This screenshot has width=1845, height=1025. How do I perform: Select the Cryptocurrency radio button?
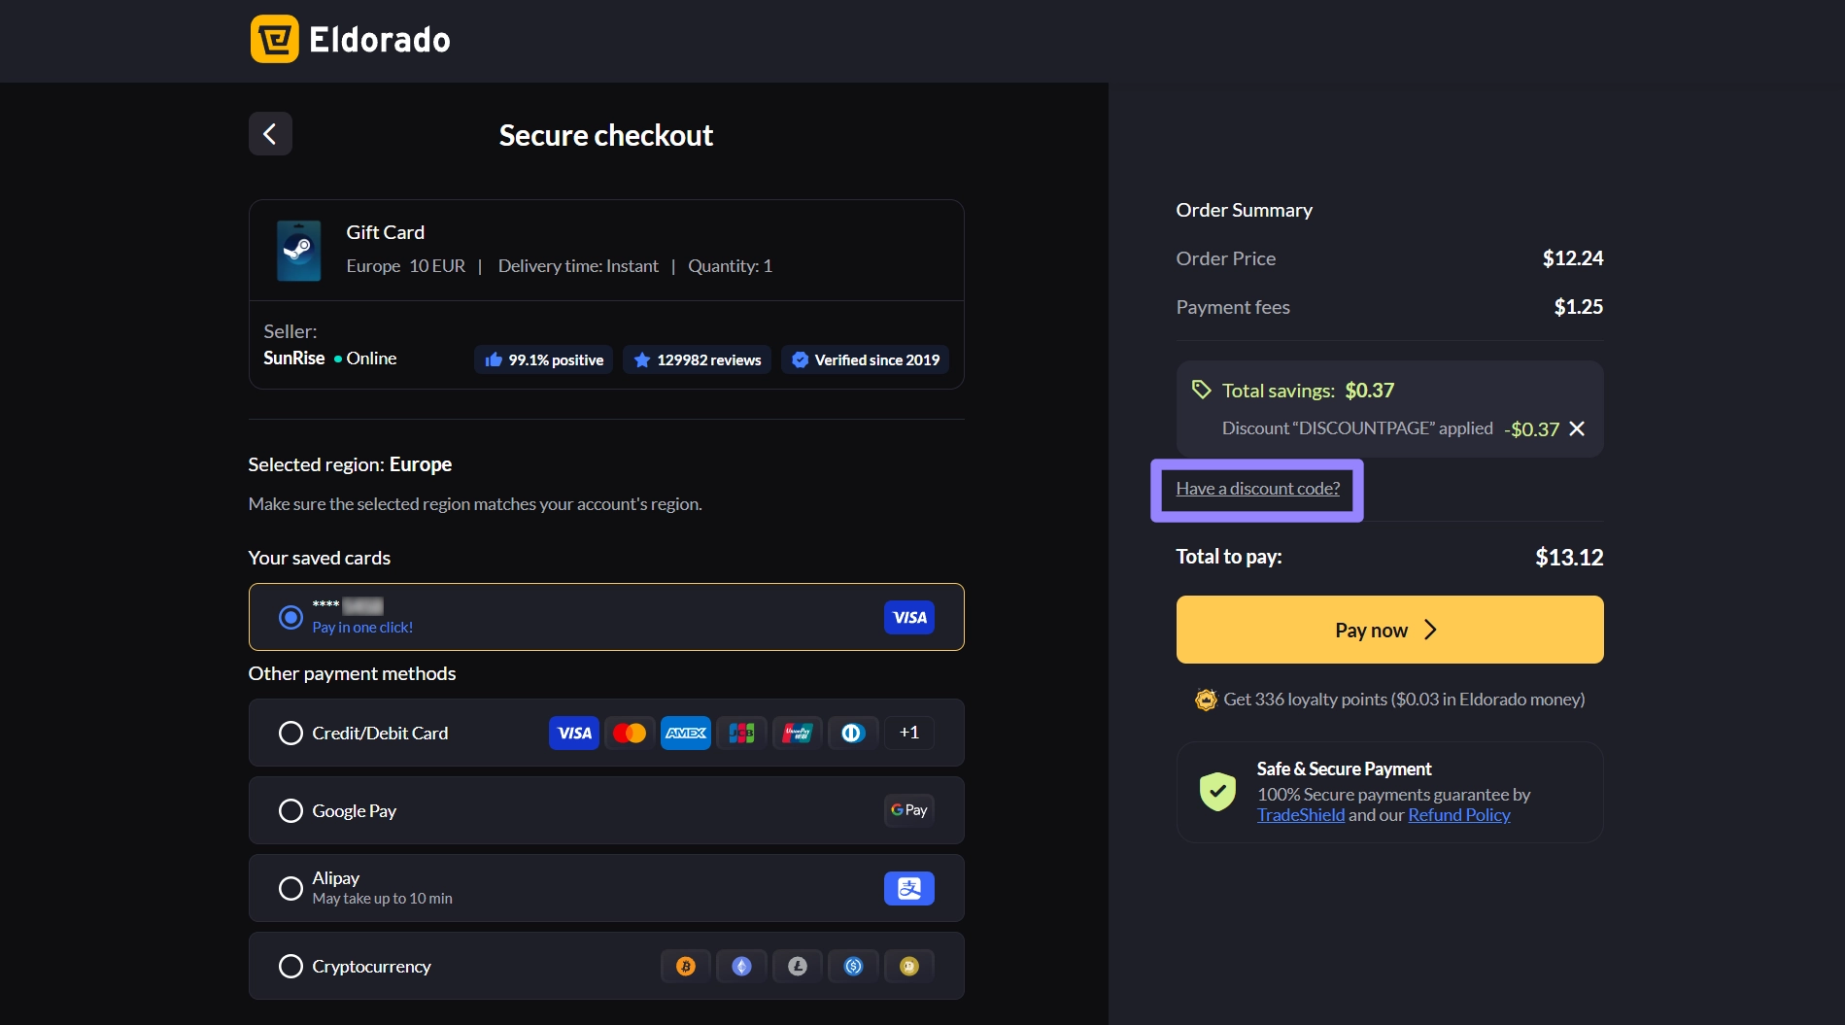point(290,966)
